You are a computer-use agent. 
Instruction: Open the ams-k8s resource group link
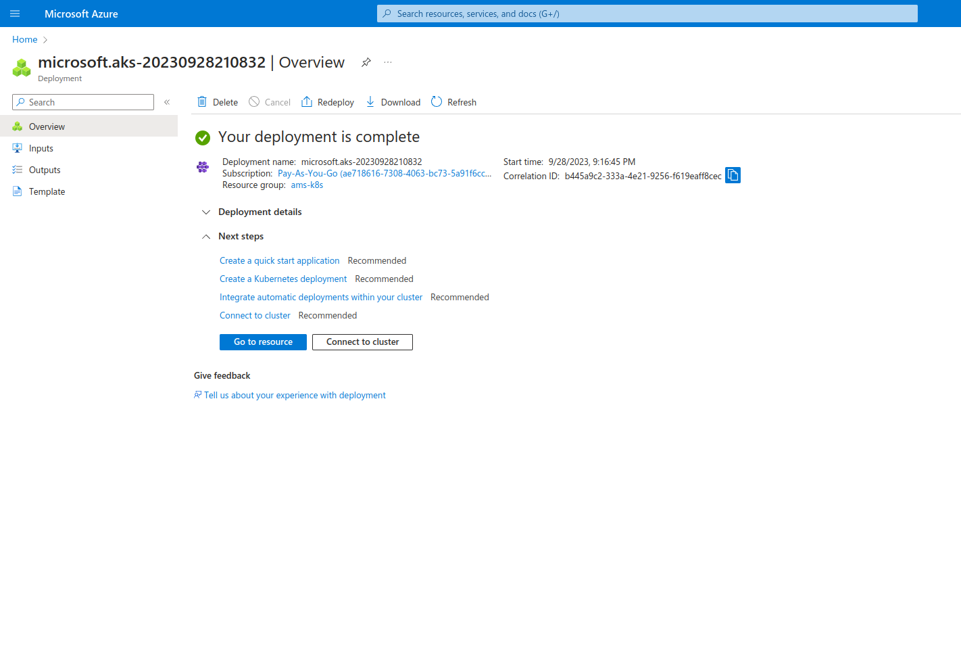pos(307,185)
